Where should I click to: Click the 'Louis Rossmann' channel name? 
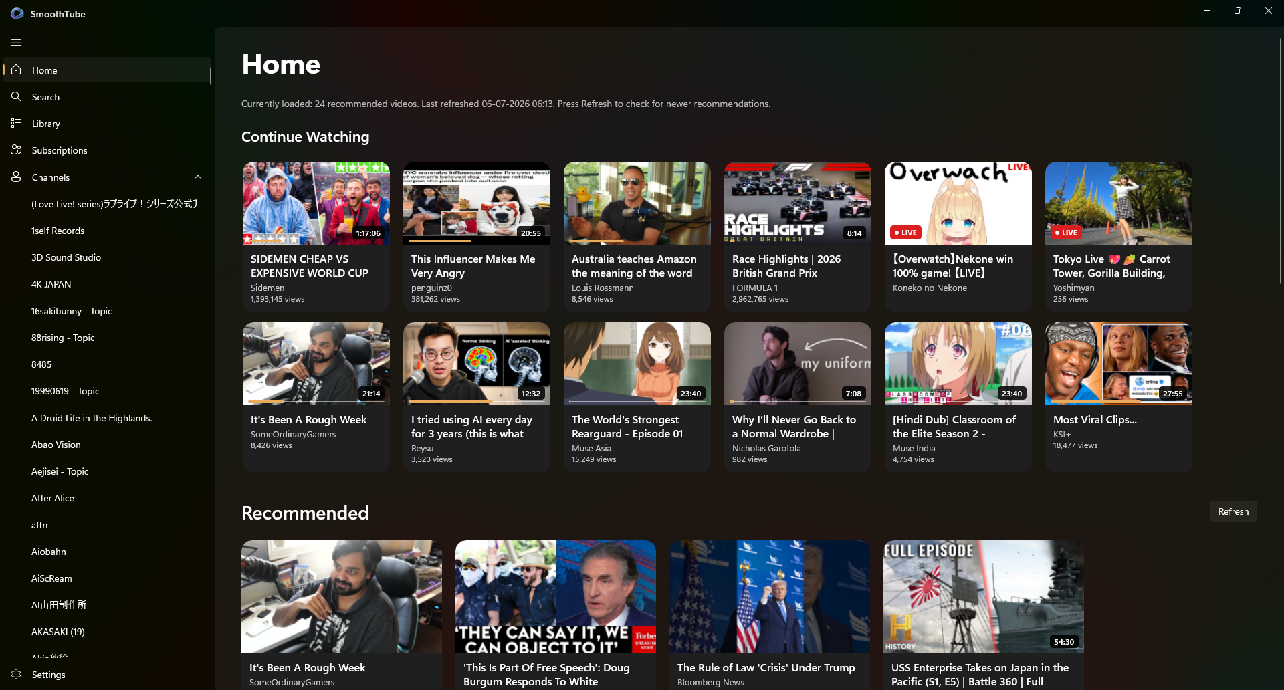pos(603,287)
